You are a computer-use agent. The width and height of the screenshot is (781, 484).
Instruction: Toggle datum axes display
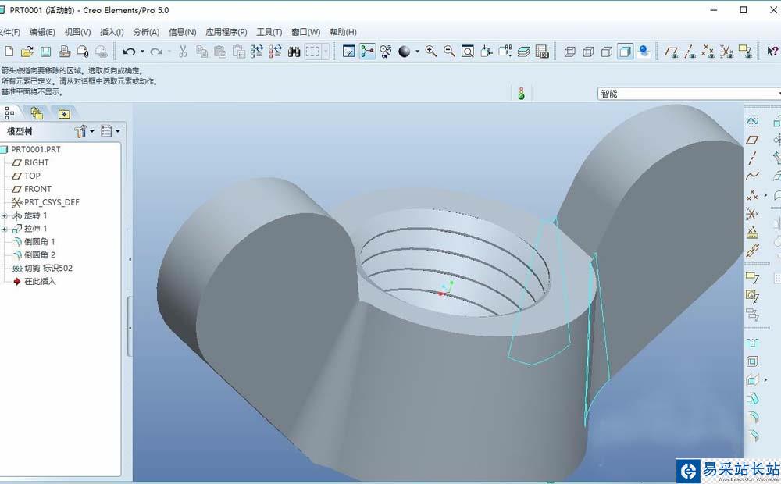click(x=690, y=52)
